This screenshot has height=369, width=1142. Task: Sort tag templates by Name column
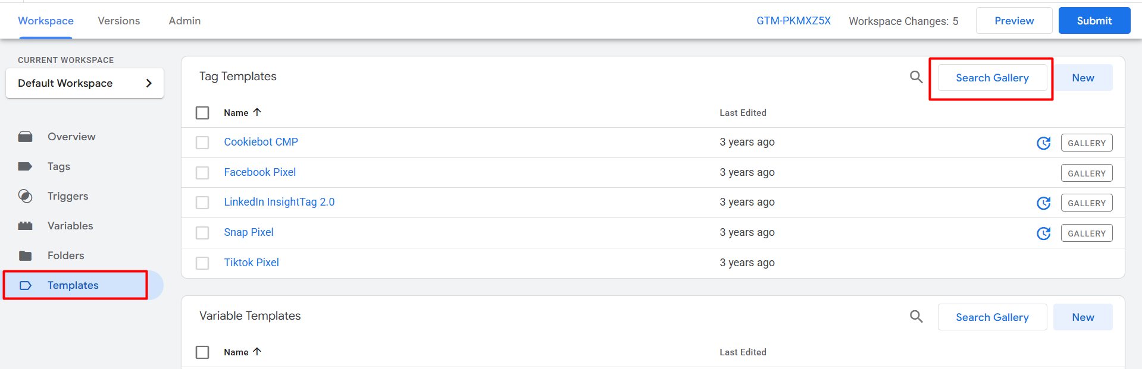click(236, 113)
